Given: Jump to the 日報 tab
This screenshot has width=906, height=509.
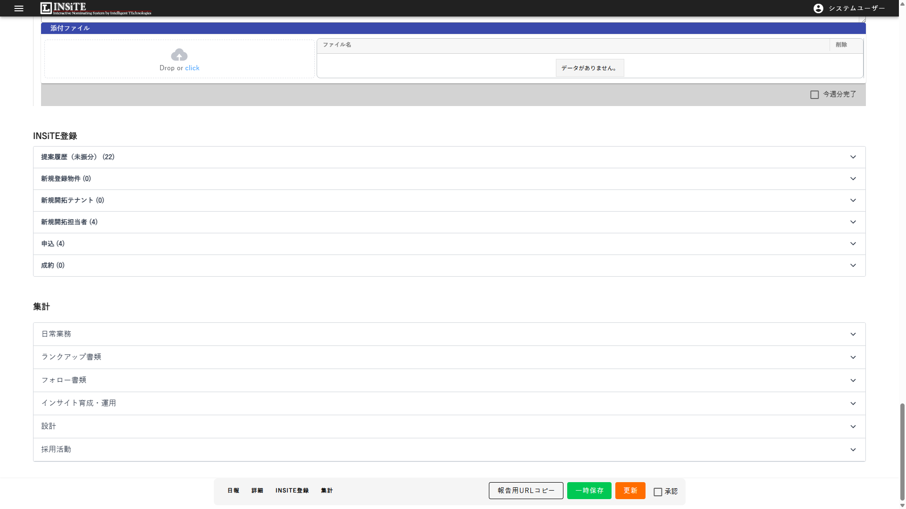Looking at the screenshot, I should pyautogui.click(x=233, y=491).
